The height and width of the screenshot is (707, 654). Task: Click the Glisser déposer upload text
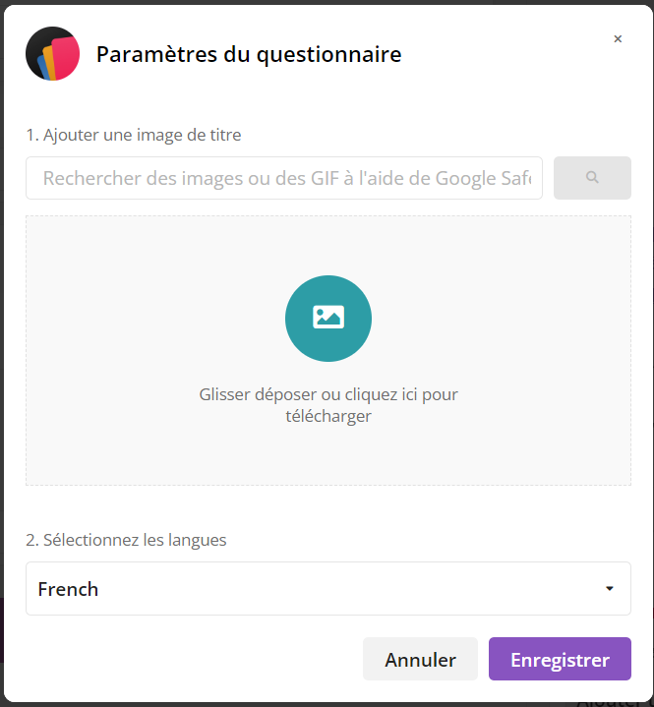tap(328, 405)
